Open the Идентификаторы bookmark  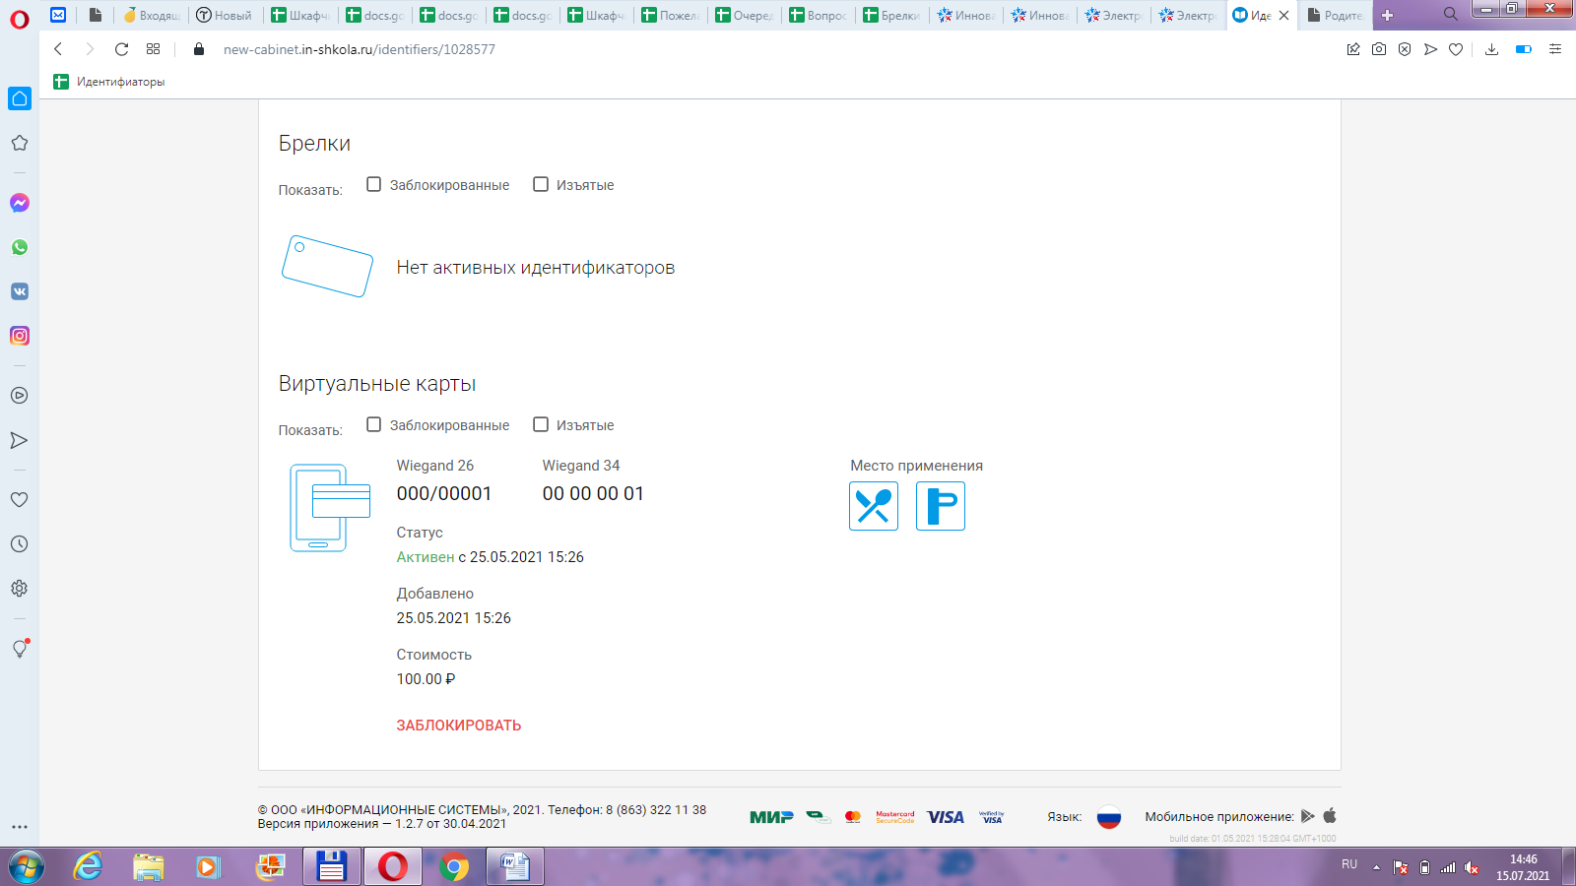click(109, 82)
